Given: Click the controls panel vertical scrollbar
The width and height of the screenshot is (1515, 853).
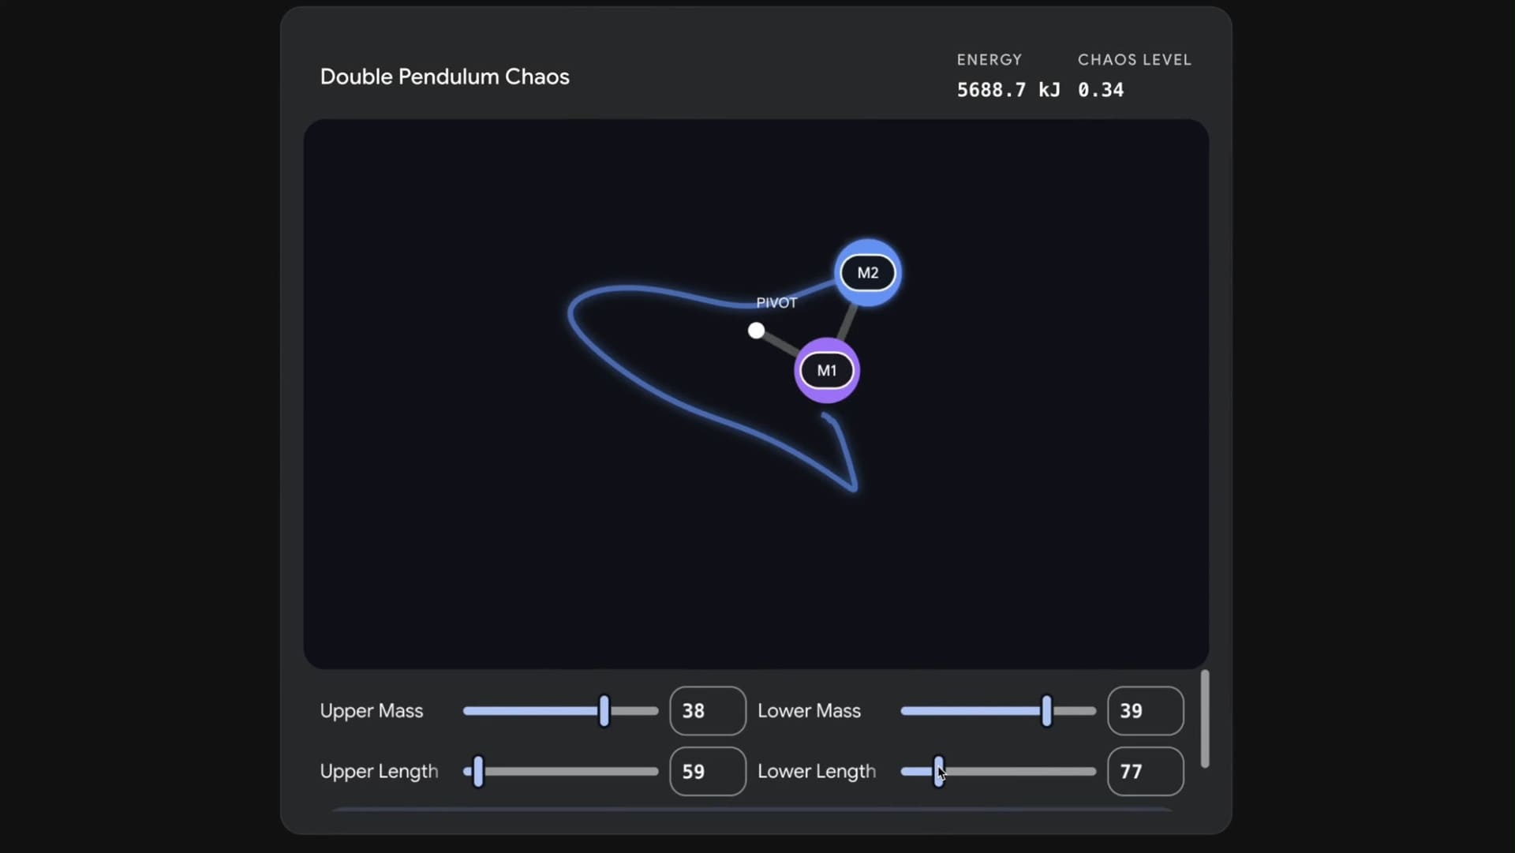Looking at the screenshot, I should [1204, 719].
